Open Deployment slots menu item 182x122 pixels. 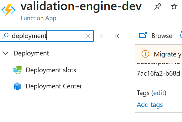(51, 70)
